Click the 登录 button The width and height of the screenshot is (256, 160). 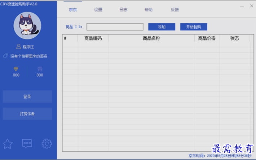pyautogui.click(x=27, y=97)
